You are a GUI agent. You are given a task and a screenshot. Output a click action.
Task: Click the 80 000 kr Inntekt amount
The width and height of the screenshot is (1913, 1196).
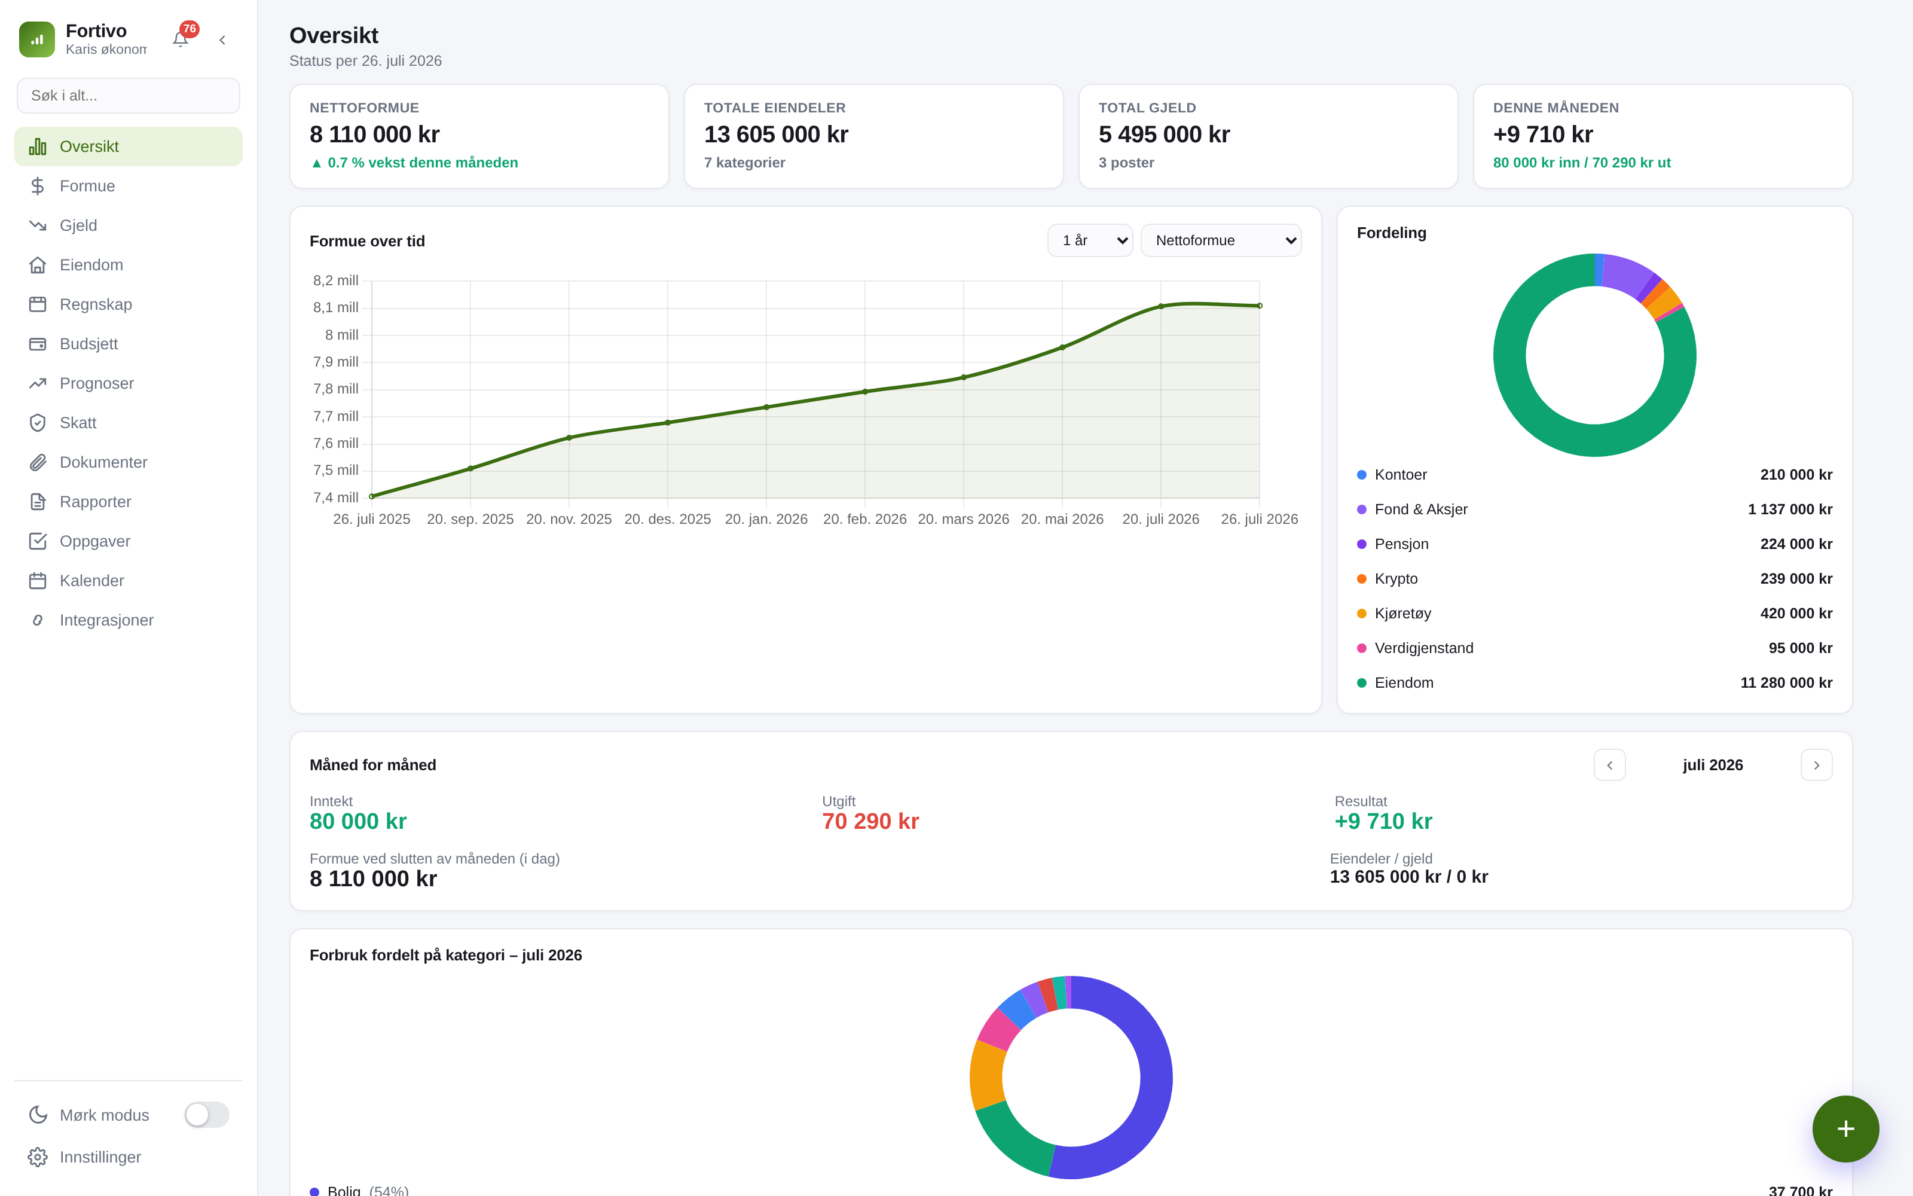(x=358, y=822)
